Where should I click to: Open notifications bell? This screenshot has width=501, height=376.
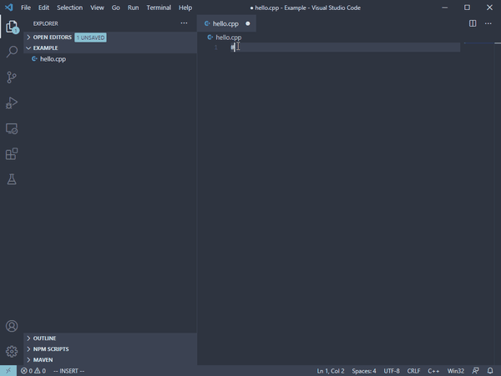tap(490, 370)
